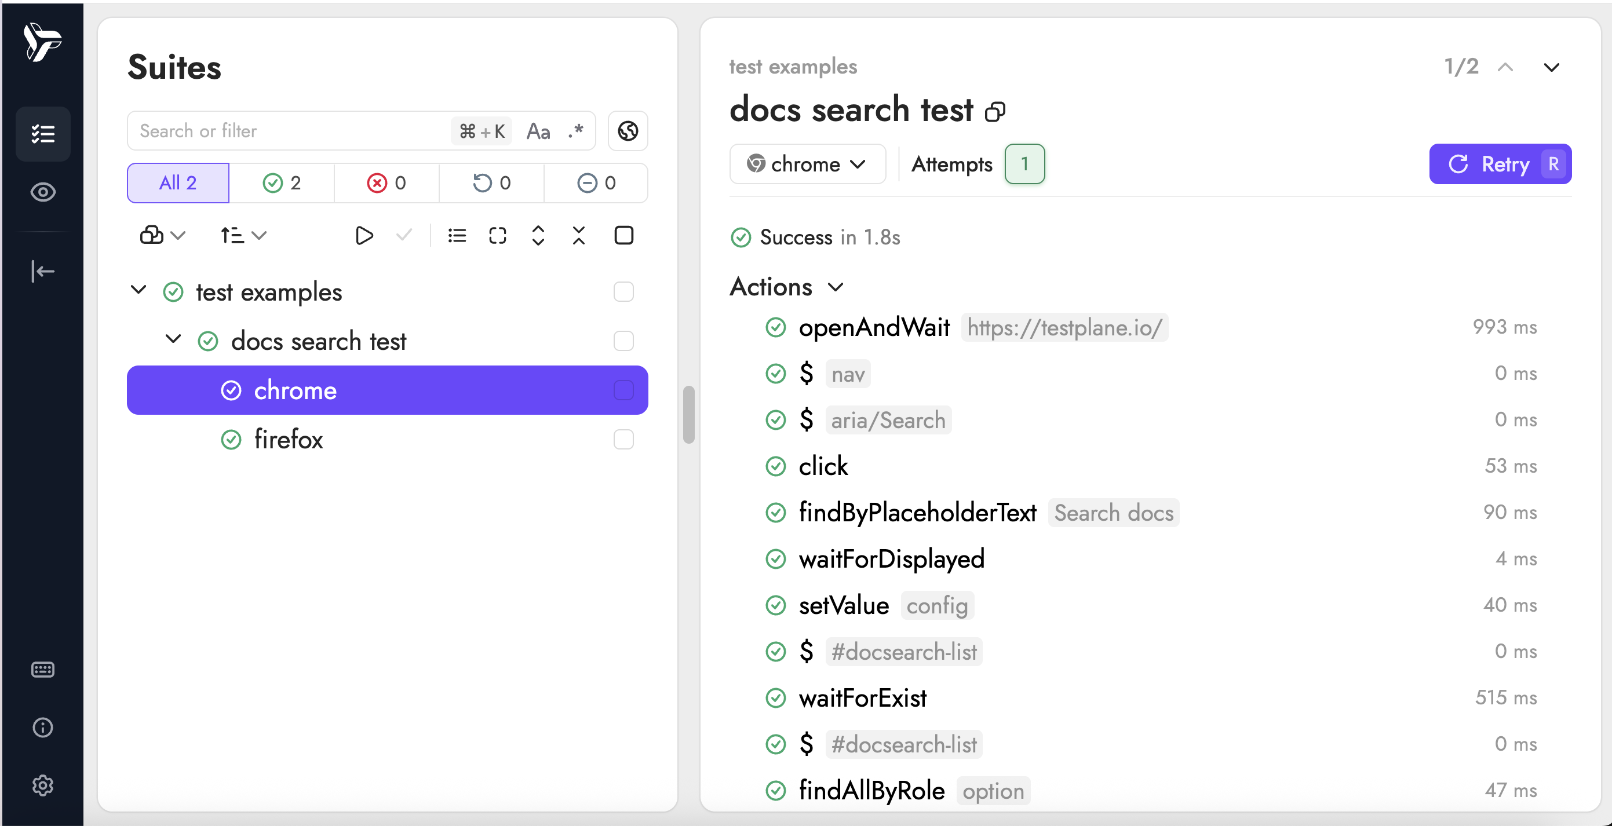Open the visual checks eye icon in sidebar

point(42,192)
